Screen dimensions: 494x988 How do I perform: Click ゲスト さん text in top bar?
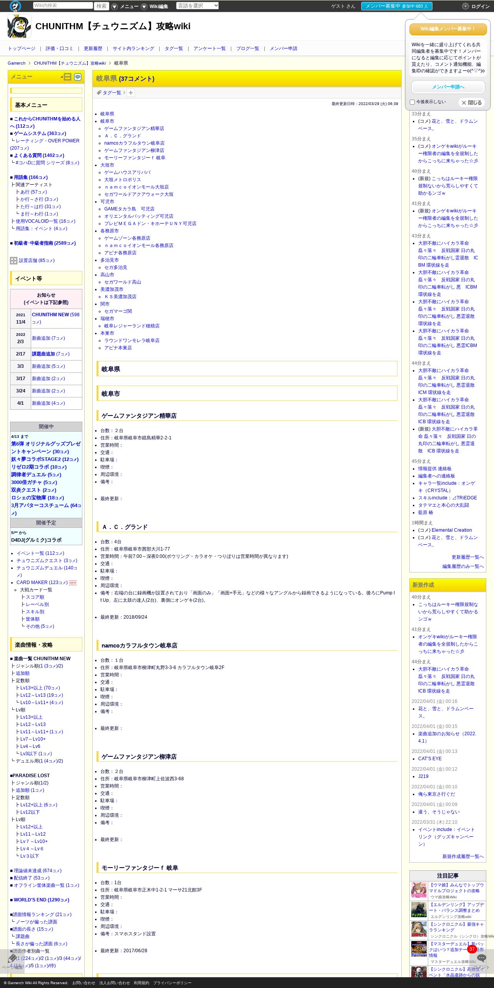click(343, 7)
